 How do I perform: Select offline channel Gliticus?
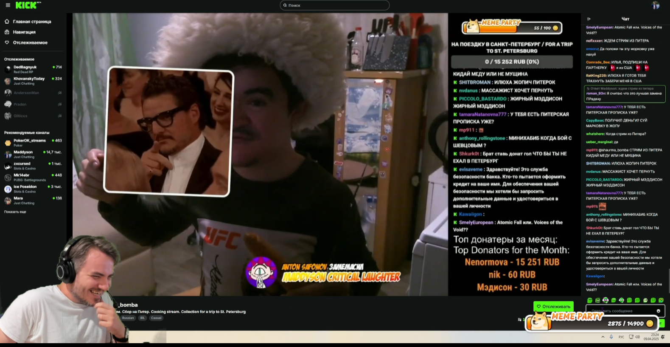(33, 116)
